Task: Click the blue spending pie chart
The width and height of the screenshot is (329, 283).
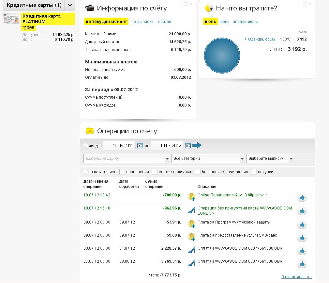Action: 222,56
